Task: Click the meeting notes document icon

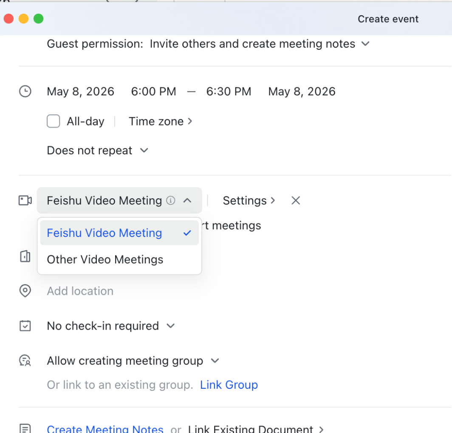Action: pos(25,428)
